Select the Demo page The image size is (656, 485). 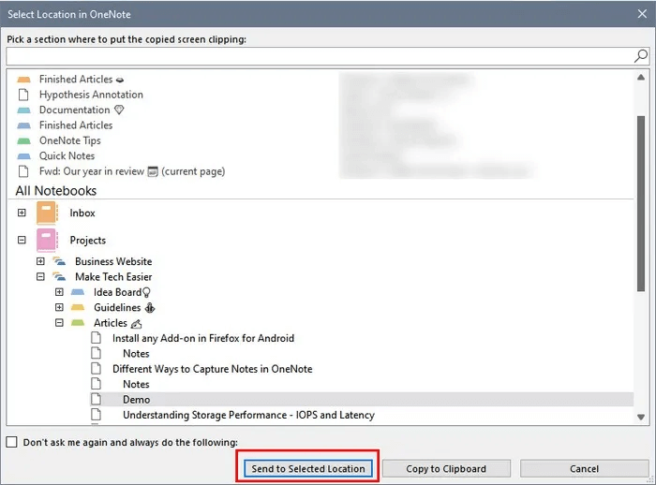137,399
